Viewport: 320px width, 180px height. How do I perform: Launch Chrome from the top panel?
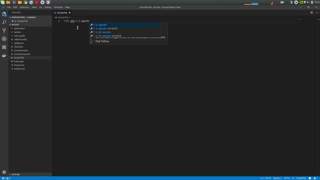pyautogui.click(x=25, y=2)
